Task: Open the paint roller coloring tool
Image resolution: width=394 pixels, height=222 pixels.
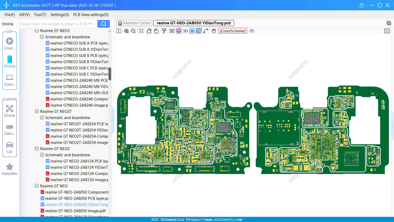Action: [x=164, y=31]
